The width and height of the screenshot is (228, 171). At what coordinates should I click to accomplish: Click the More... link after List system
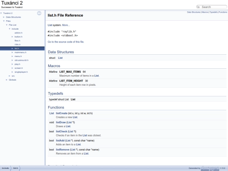pos(66,25)
